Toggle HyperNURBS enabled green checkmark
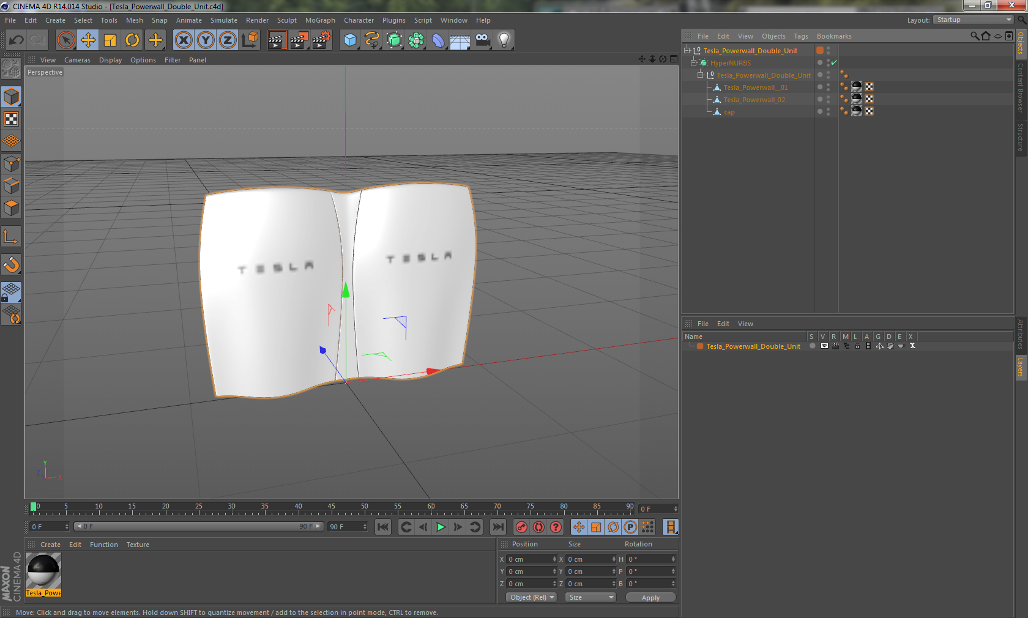Screen dimensions: 1028x618 click(834, 62)
